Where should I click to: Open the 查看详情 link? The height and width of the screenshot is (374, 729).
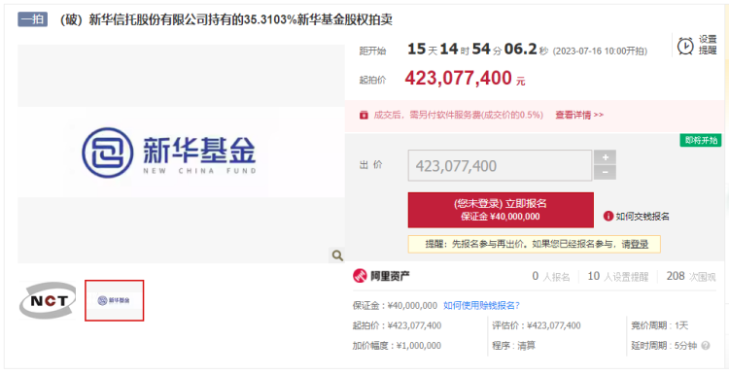pyautogui.click(x=579, y=115)
